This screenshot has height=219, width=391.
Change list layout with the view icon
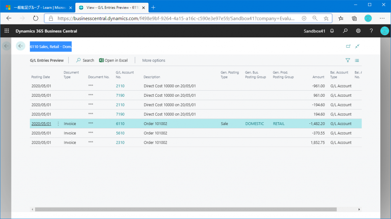point(357,60)
